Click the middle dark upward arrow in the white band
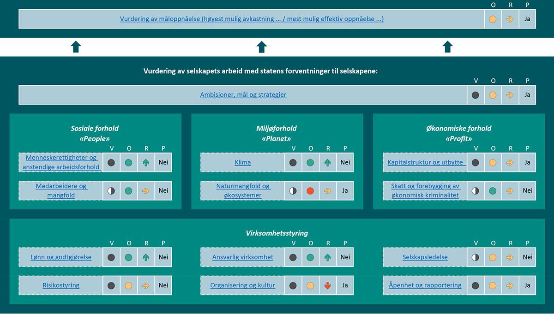Screen dimensions: 554x314 coord(262,47)
